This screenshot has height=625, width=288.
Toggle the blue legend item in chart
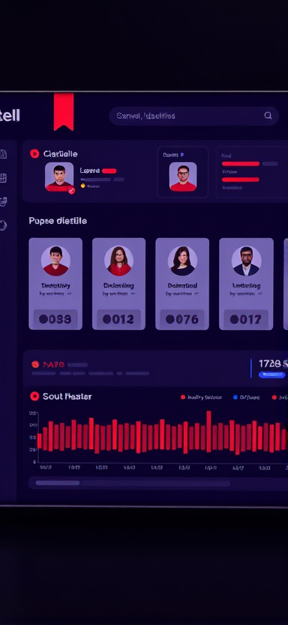tap(246, 397)
